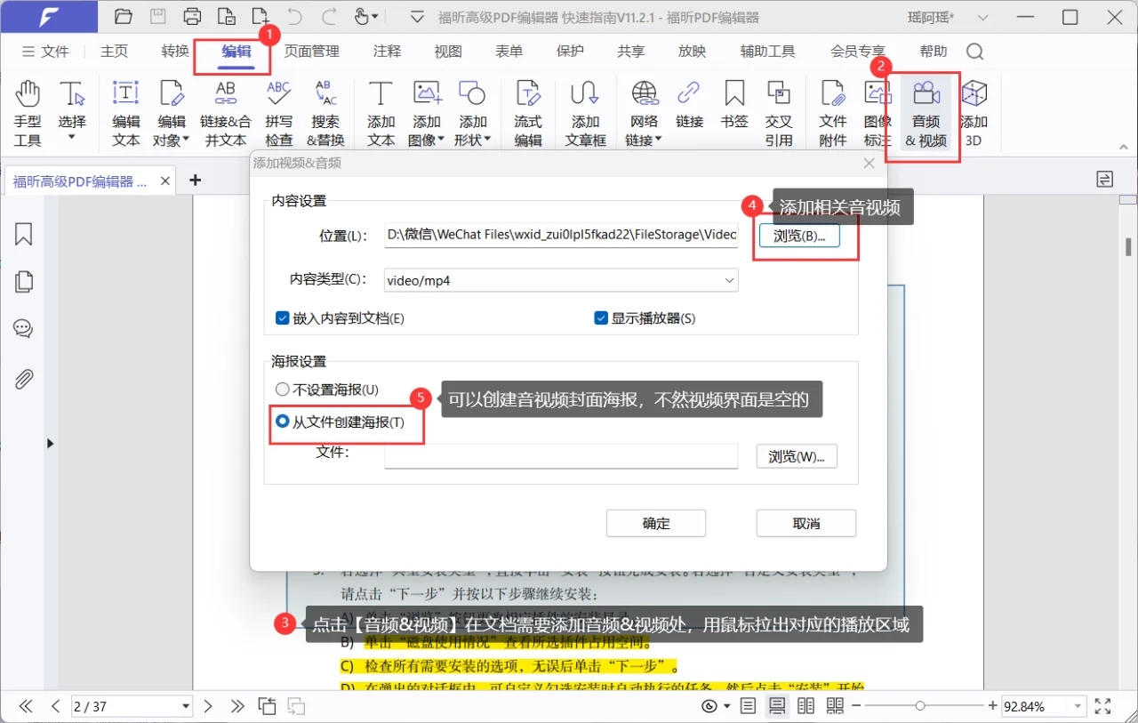Click Link & Join Text (链接&合并文本)
The image size is (1138, 723).
[x=226, y=113]
